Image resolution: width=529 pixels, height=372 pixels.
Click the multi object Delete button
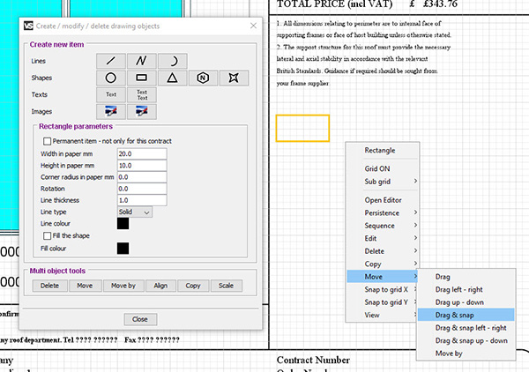pos(49,286)
